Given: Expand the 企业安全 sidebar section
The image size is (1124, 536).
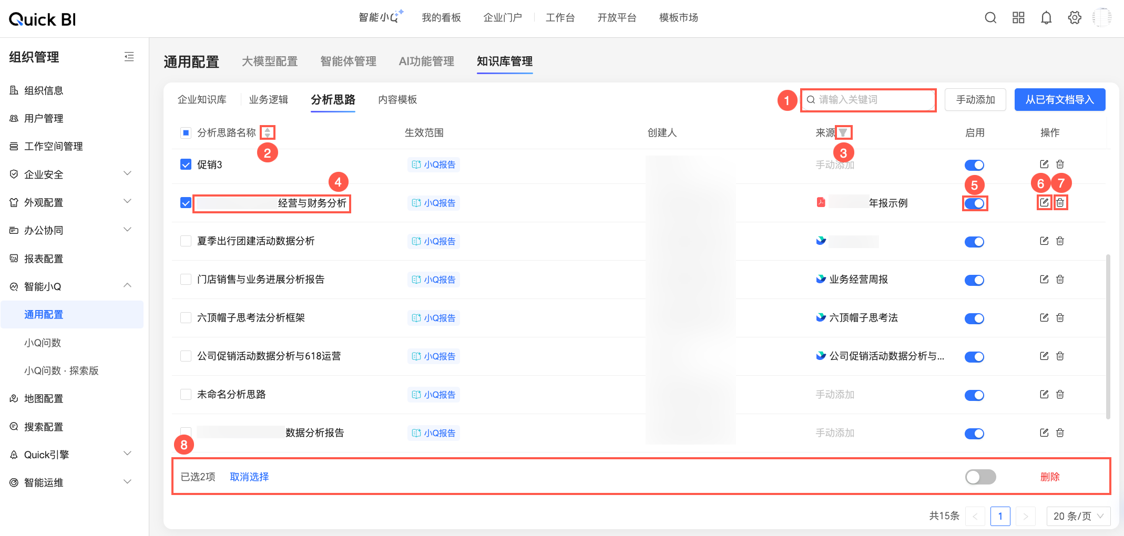Looking at the screenshot, I should tap(127, 173).
